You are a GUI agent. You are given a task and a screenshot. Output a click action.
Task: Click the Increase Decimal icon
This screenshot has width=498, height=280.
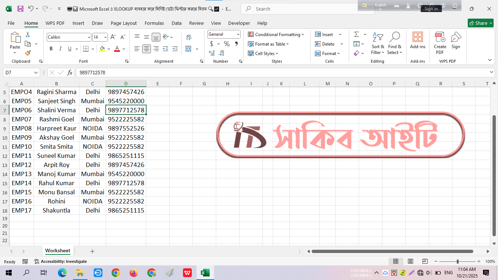tap(212, 53)
